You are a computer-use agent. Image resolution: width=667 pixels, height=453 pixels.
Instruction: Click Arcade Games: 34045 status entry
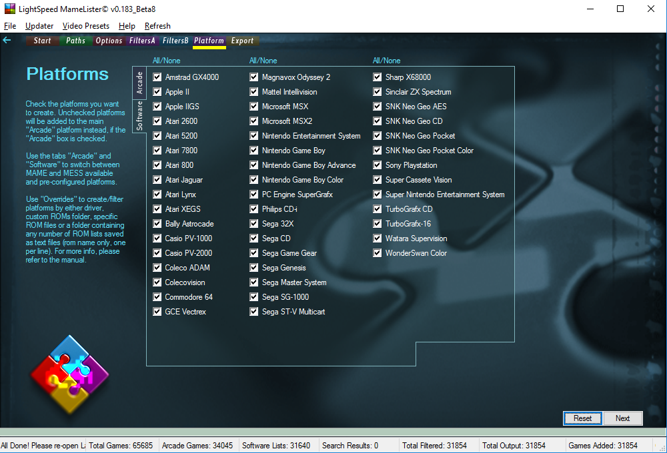(197, 446)
